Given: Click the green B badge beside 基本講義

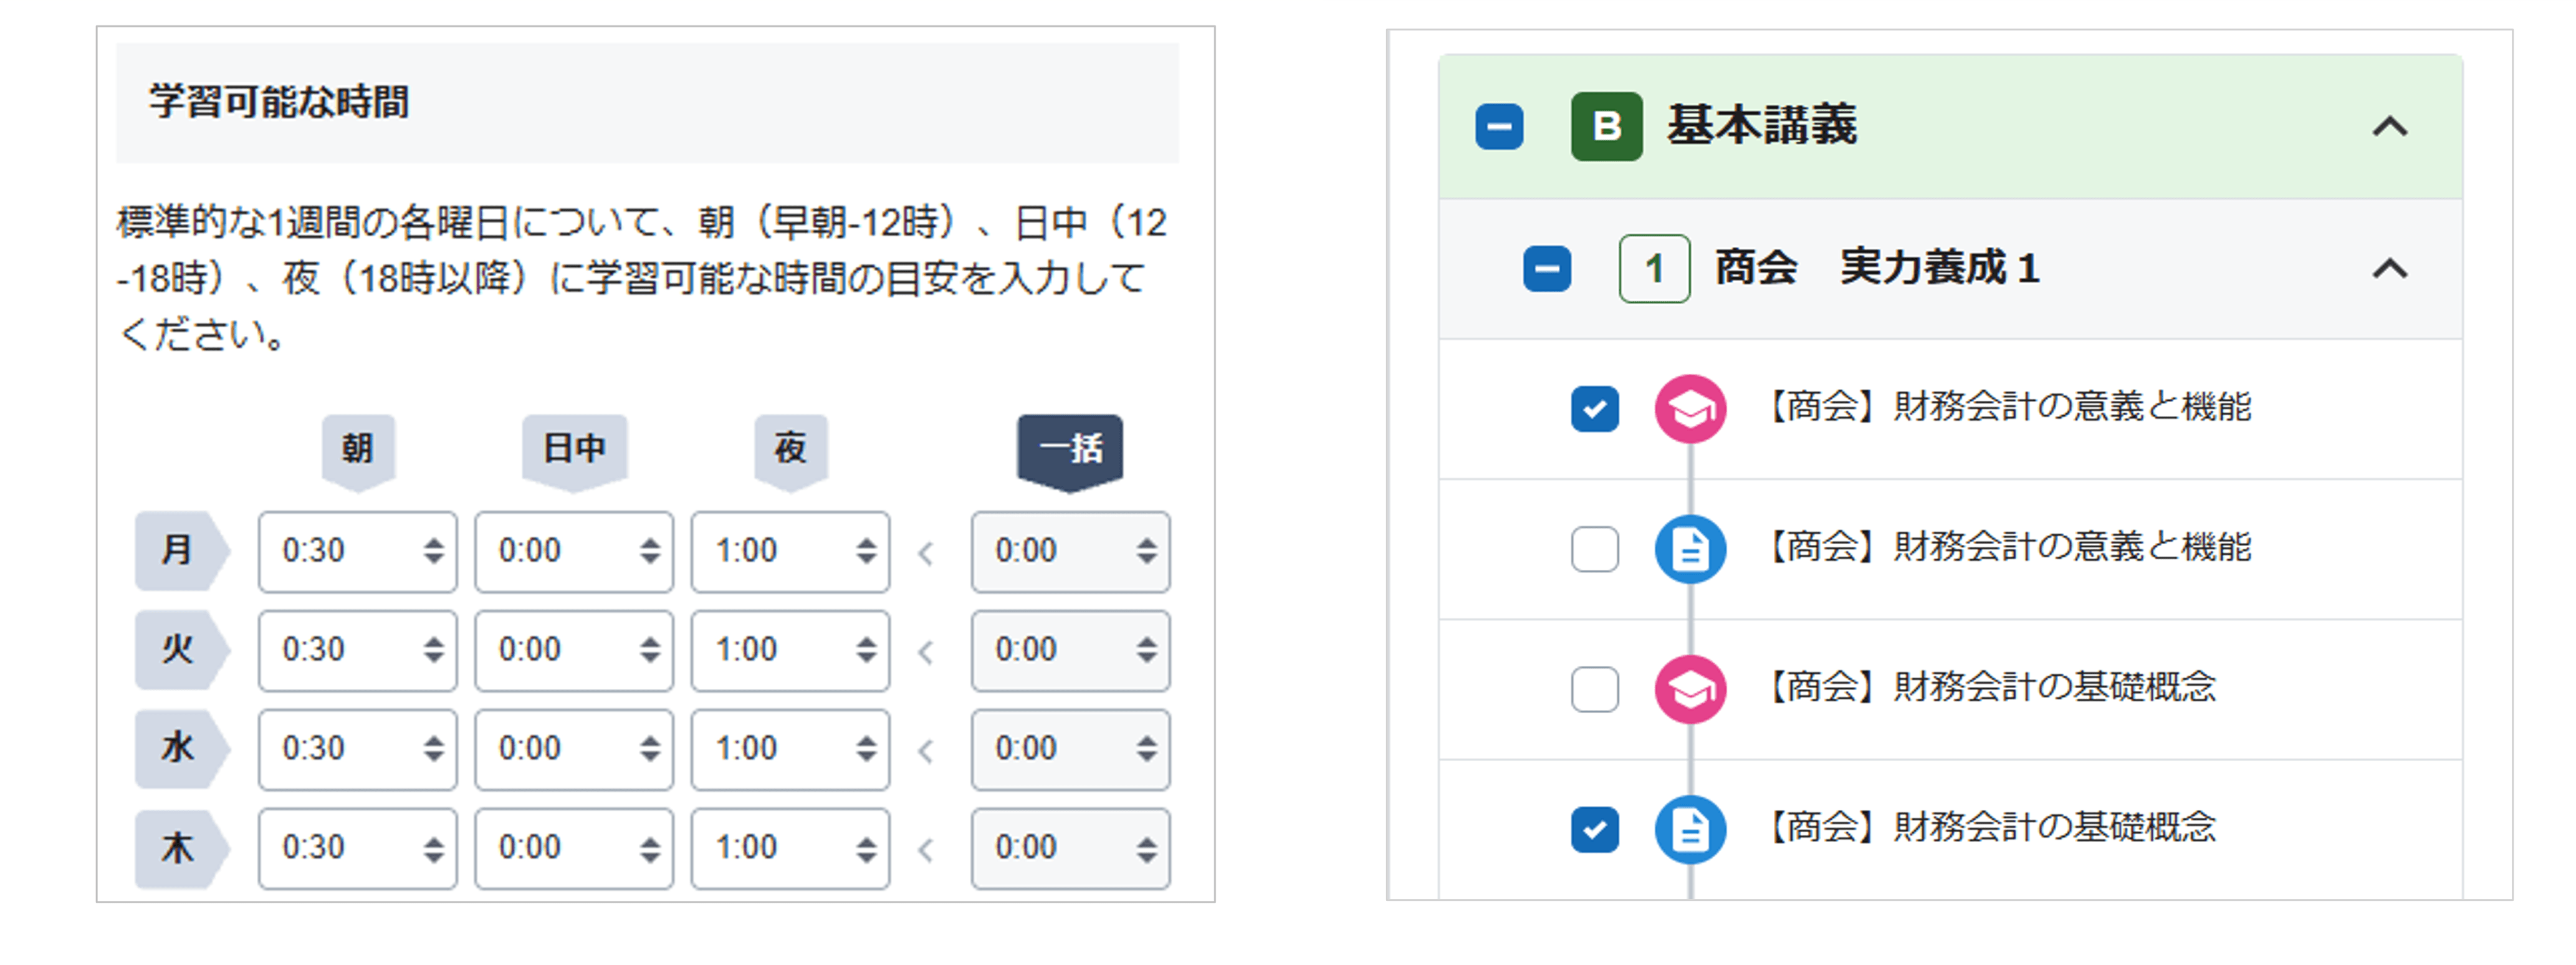Looking at the screenshot, I should (1606, 127).
